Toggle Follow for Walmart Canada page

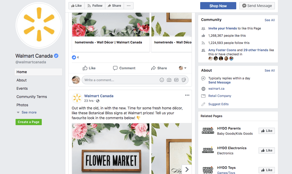click(x=95, y=6)
